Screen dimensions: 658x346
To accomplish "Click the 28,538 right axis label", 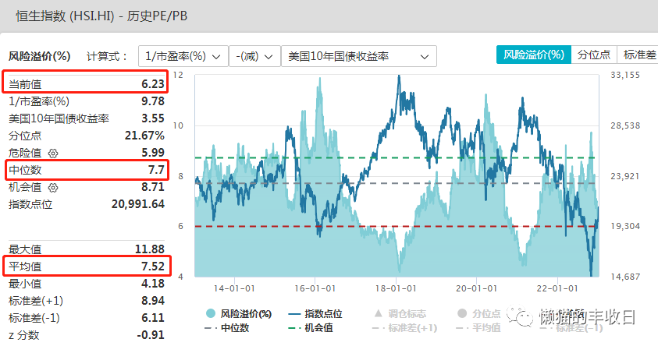I will tap(625, 125).
